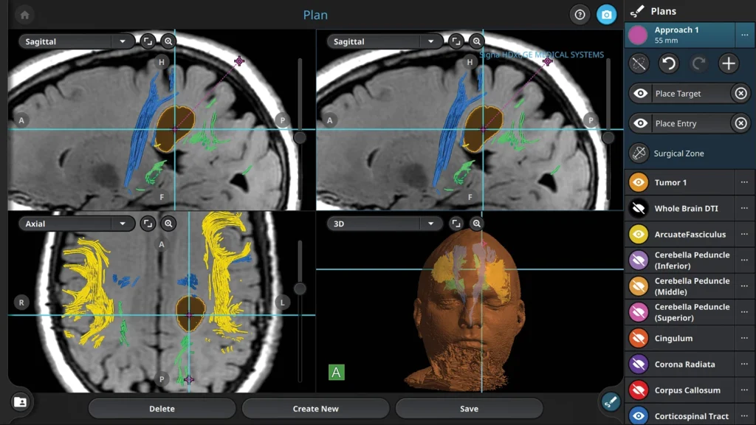This screenshot has height=425, width=756.
Task: Open the help icon
Action: pyautogui.click(x=580, y=15)
